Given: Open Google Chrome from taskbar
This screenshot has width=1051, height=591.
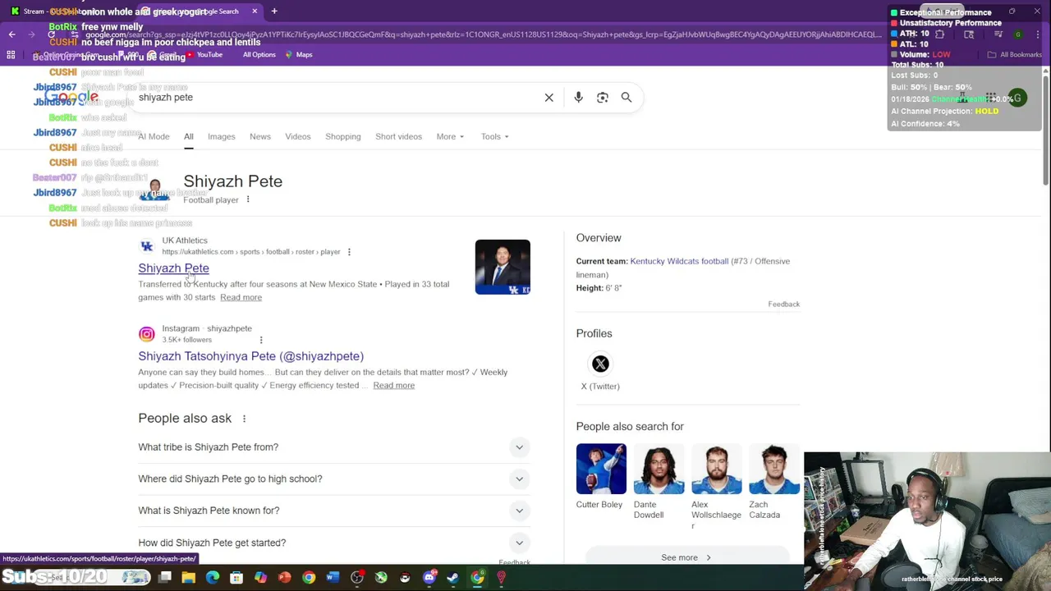Looking at the screenshot, I should coord(309,578).
